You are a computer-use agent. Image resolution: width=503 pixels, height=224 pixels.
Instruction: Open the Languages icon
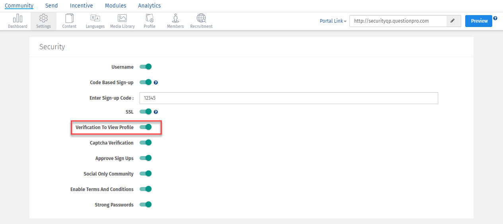95,21
